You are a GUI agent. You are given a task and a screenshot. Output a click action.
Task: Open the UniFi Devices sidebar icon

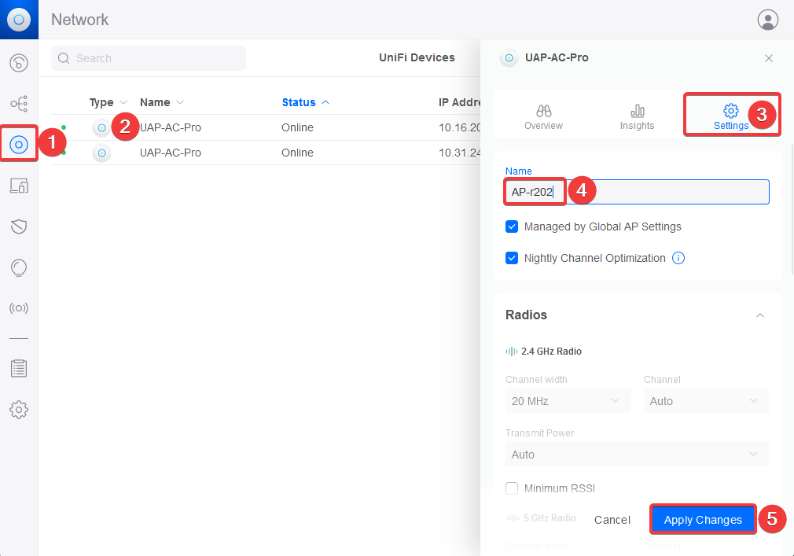coord(19,145)
